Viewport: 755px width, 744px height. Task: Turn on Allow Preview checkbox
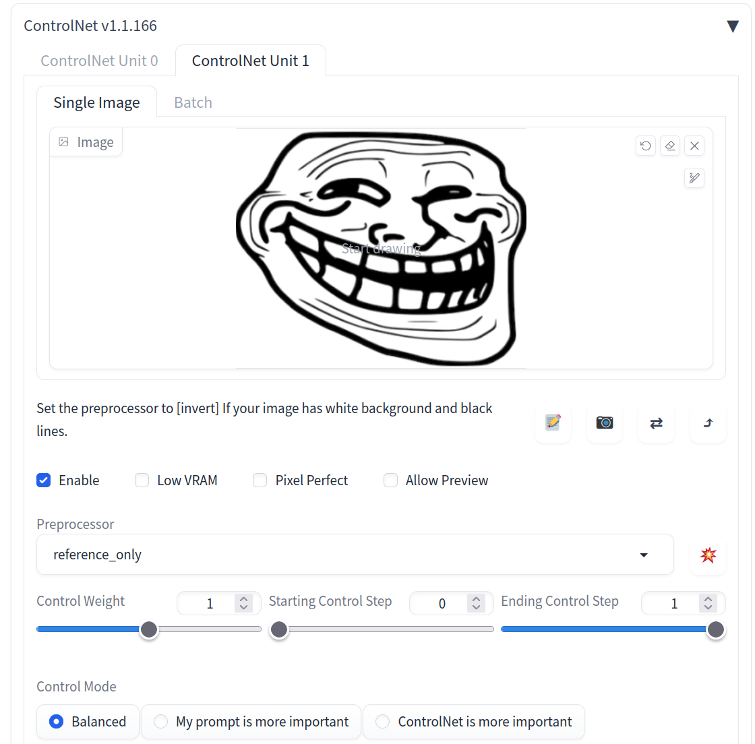[390, 480]
